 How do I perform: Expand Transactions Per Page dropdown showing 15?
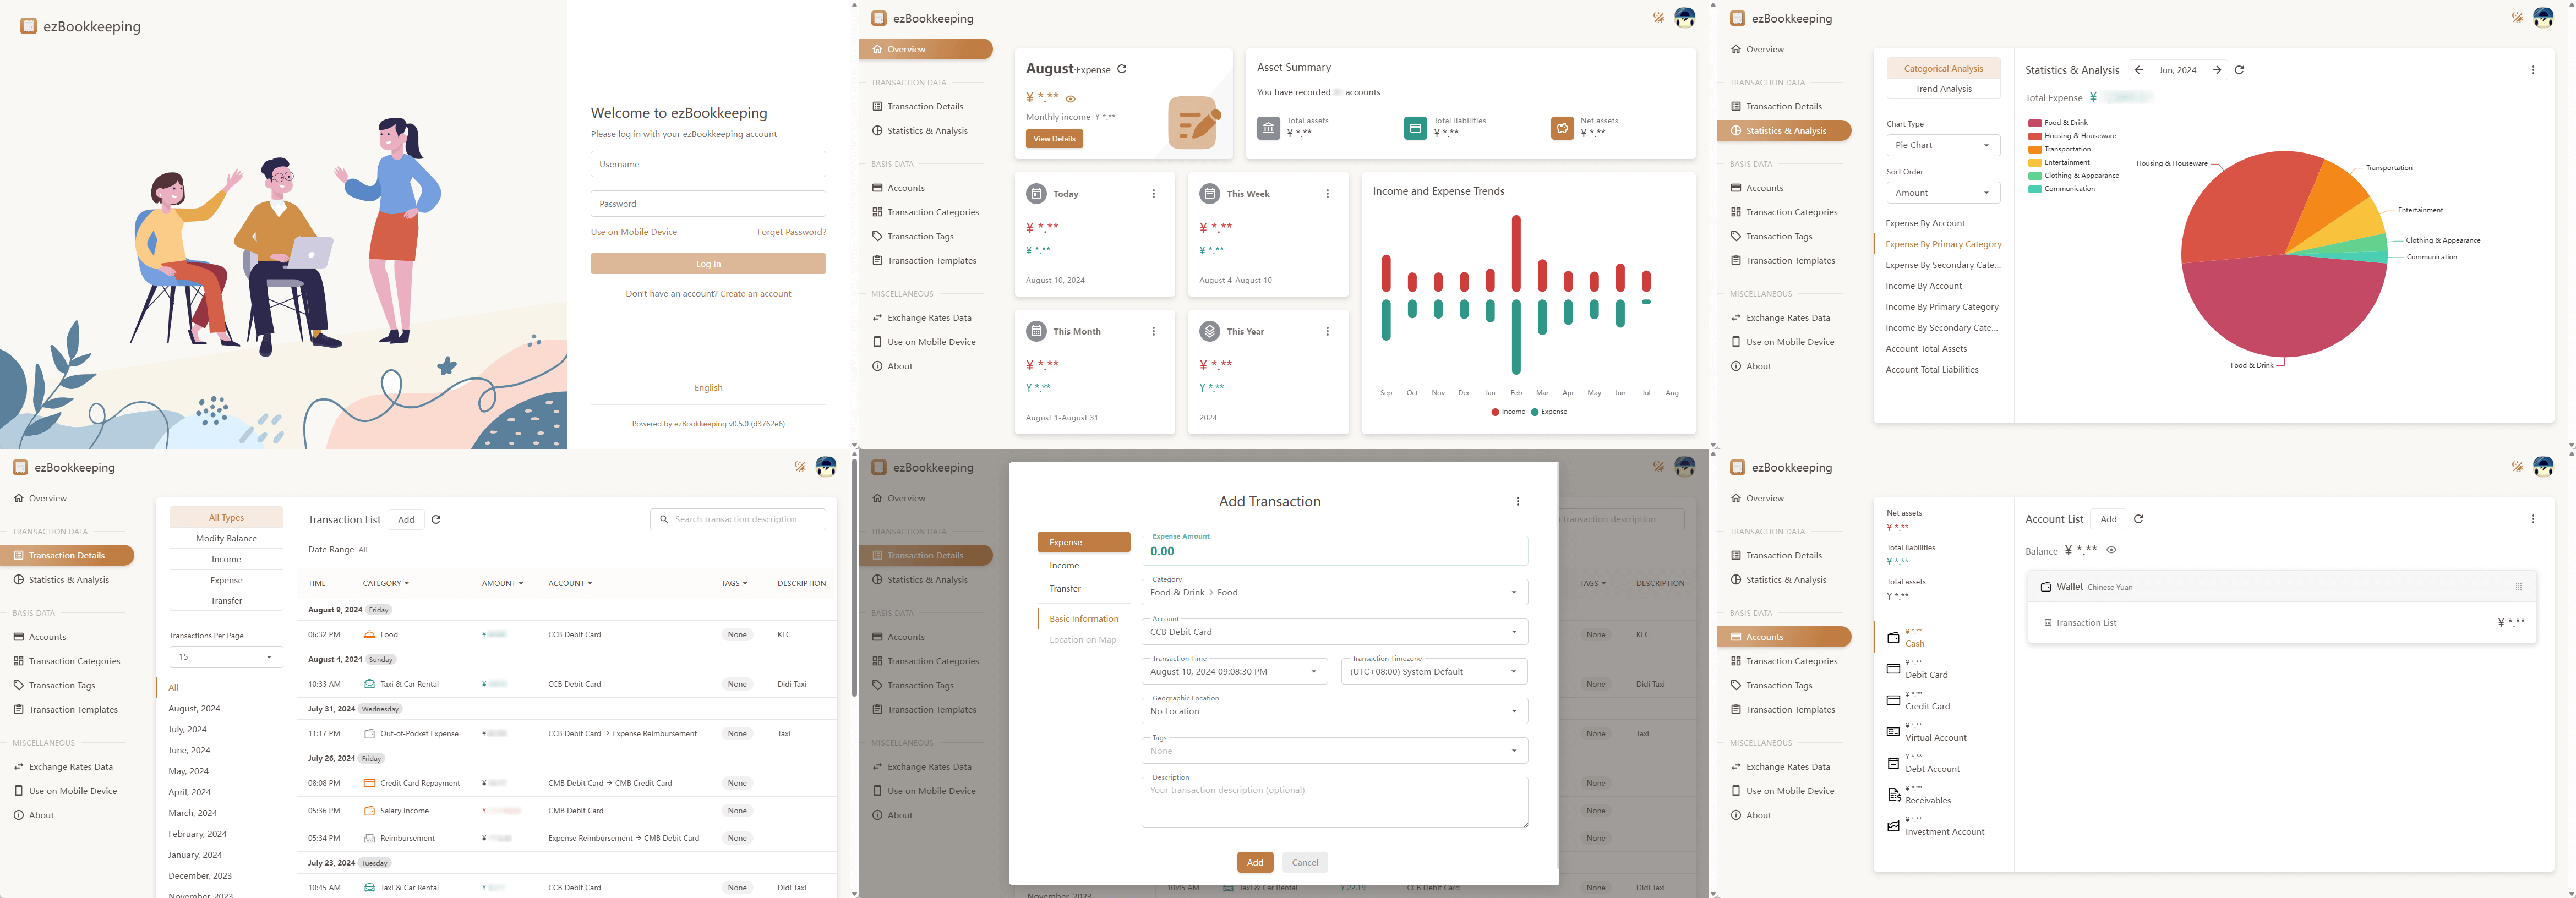[x=226, y=657]
